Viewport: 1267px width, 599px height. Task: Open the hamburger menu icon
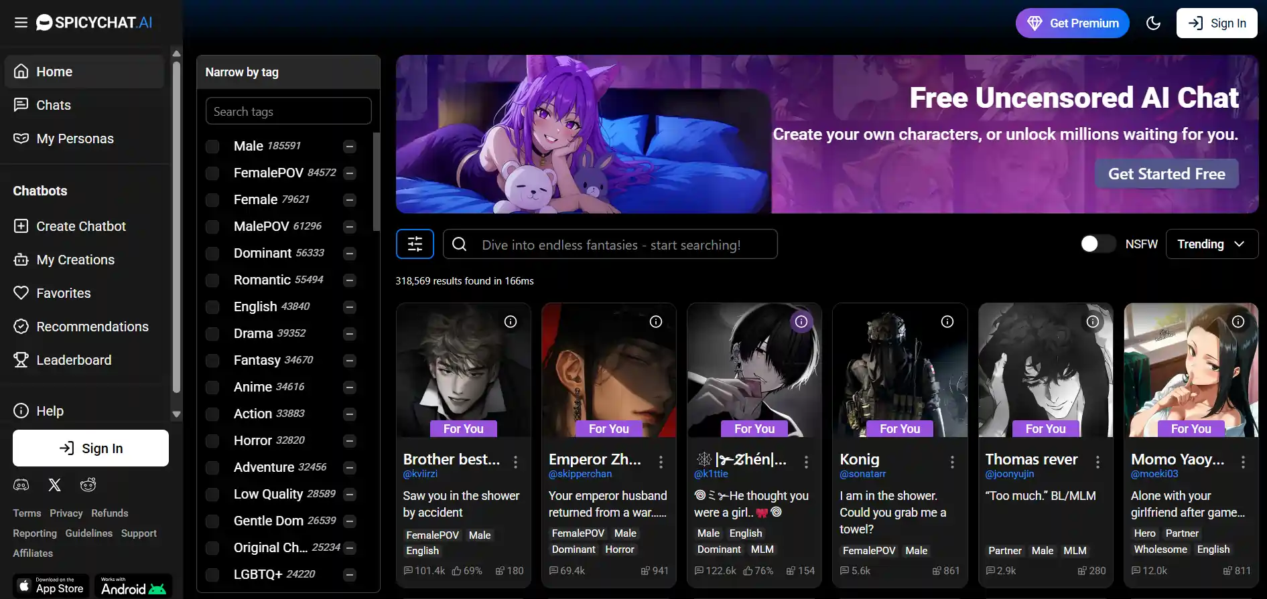pyautogui.click(x=21, y=23)
